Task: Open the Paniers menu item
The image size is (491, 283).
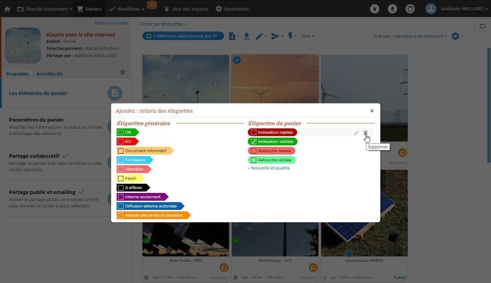Action: tap(89, 9)
